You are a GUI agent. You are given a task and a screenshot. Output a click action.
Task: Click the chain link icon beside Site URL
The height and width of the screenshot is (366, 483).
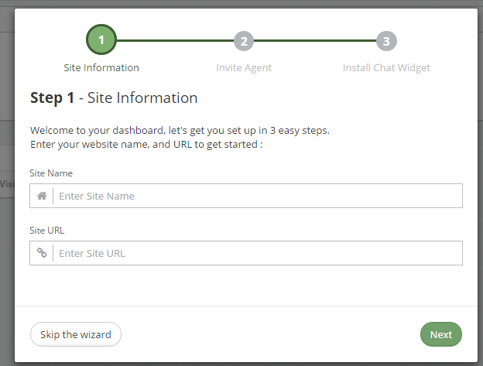coord(42,253)
